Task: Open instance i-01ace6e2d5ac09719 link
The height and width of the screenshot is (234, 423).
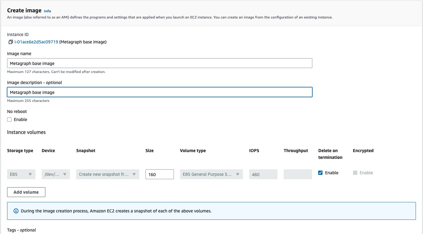Action: click(36, 42)
